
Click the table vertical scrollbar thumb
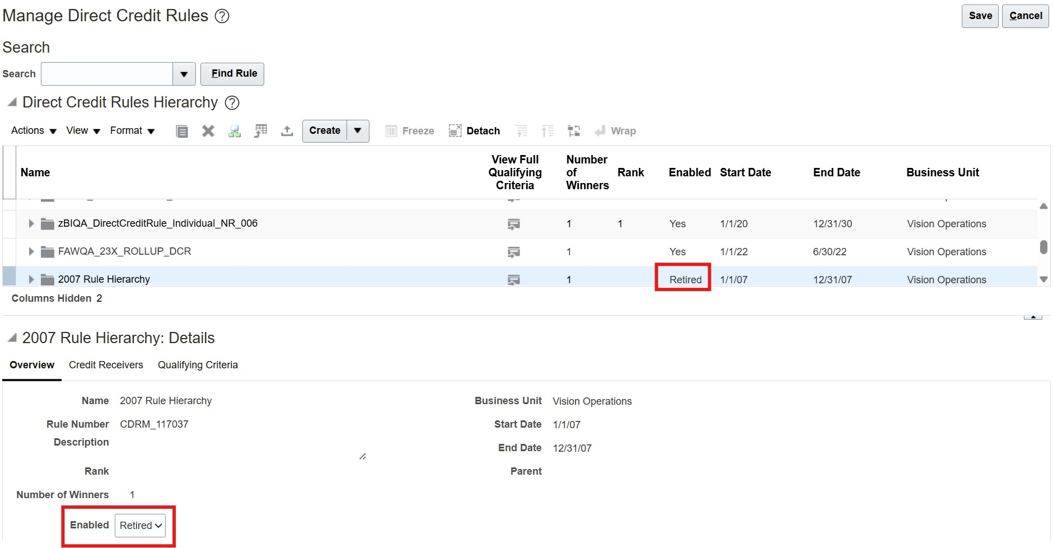pos(1043,247)
